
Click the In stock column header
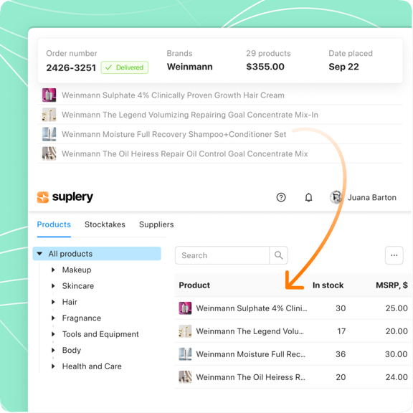[x=328, y=285]
